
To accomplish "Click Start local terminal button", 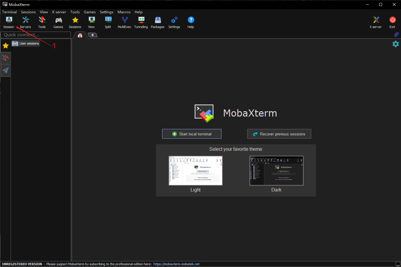I will 192,134.
